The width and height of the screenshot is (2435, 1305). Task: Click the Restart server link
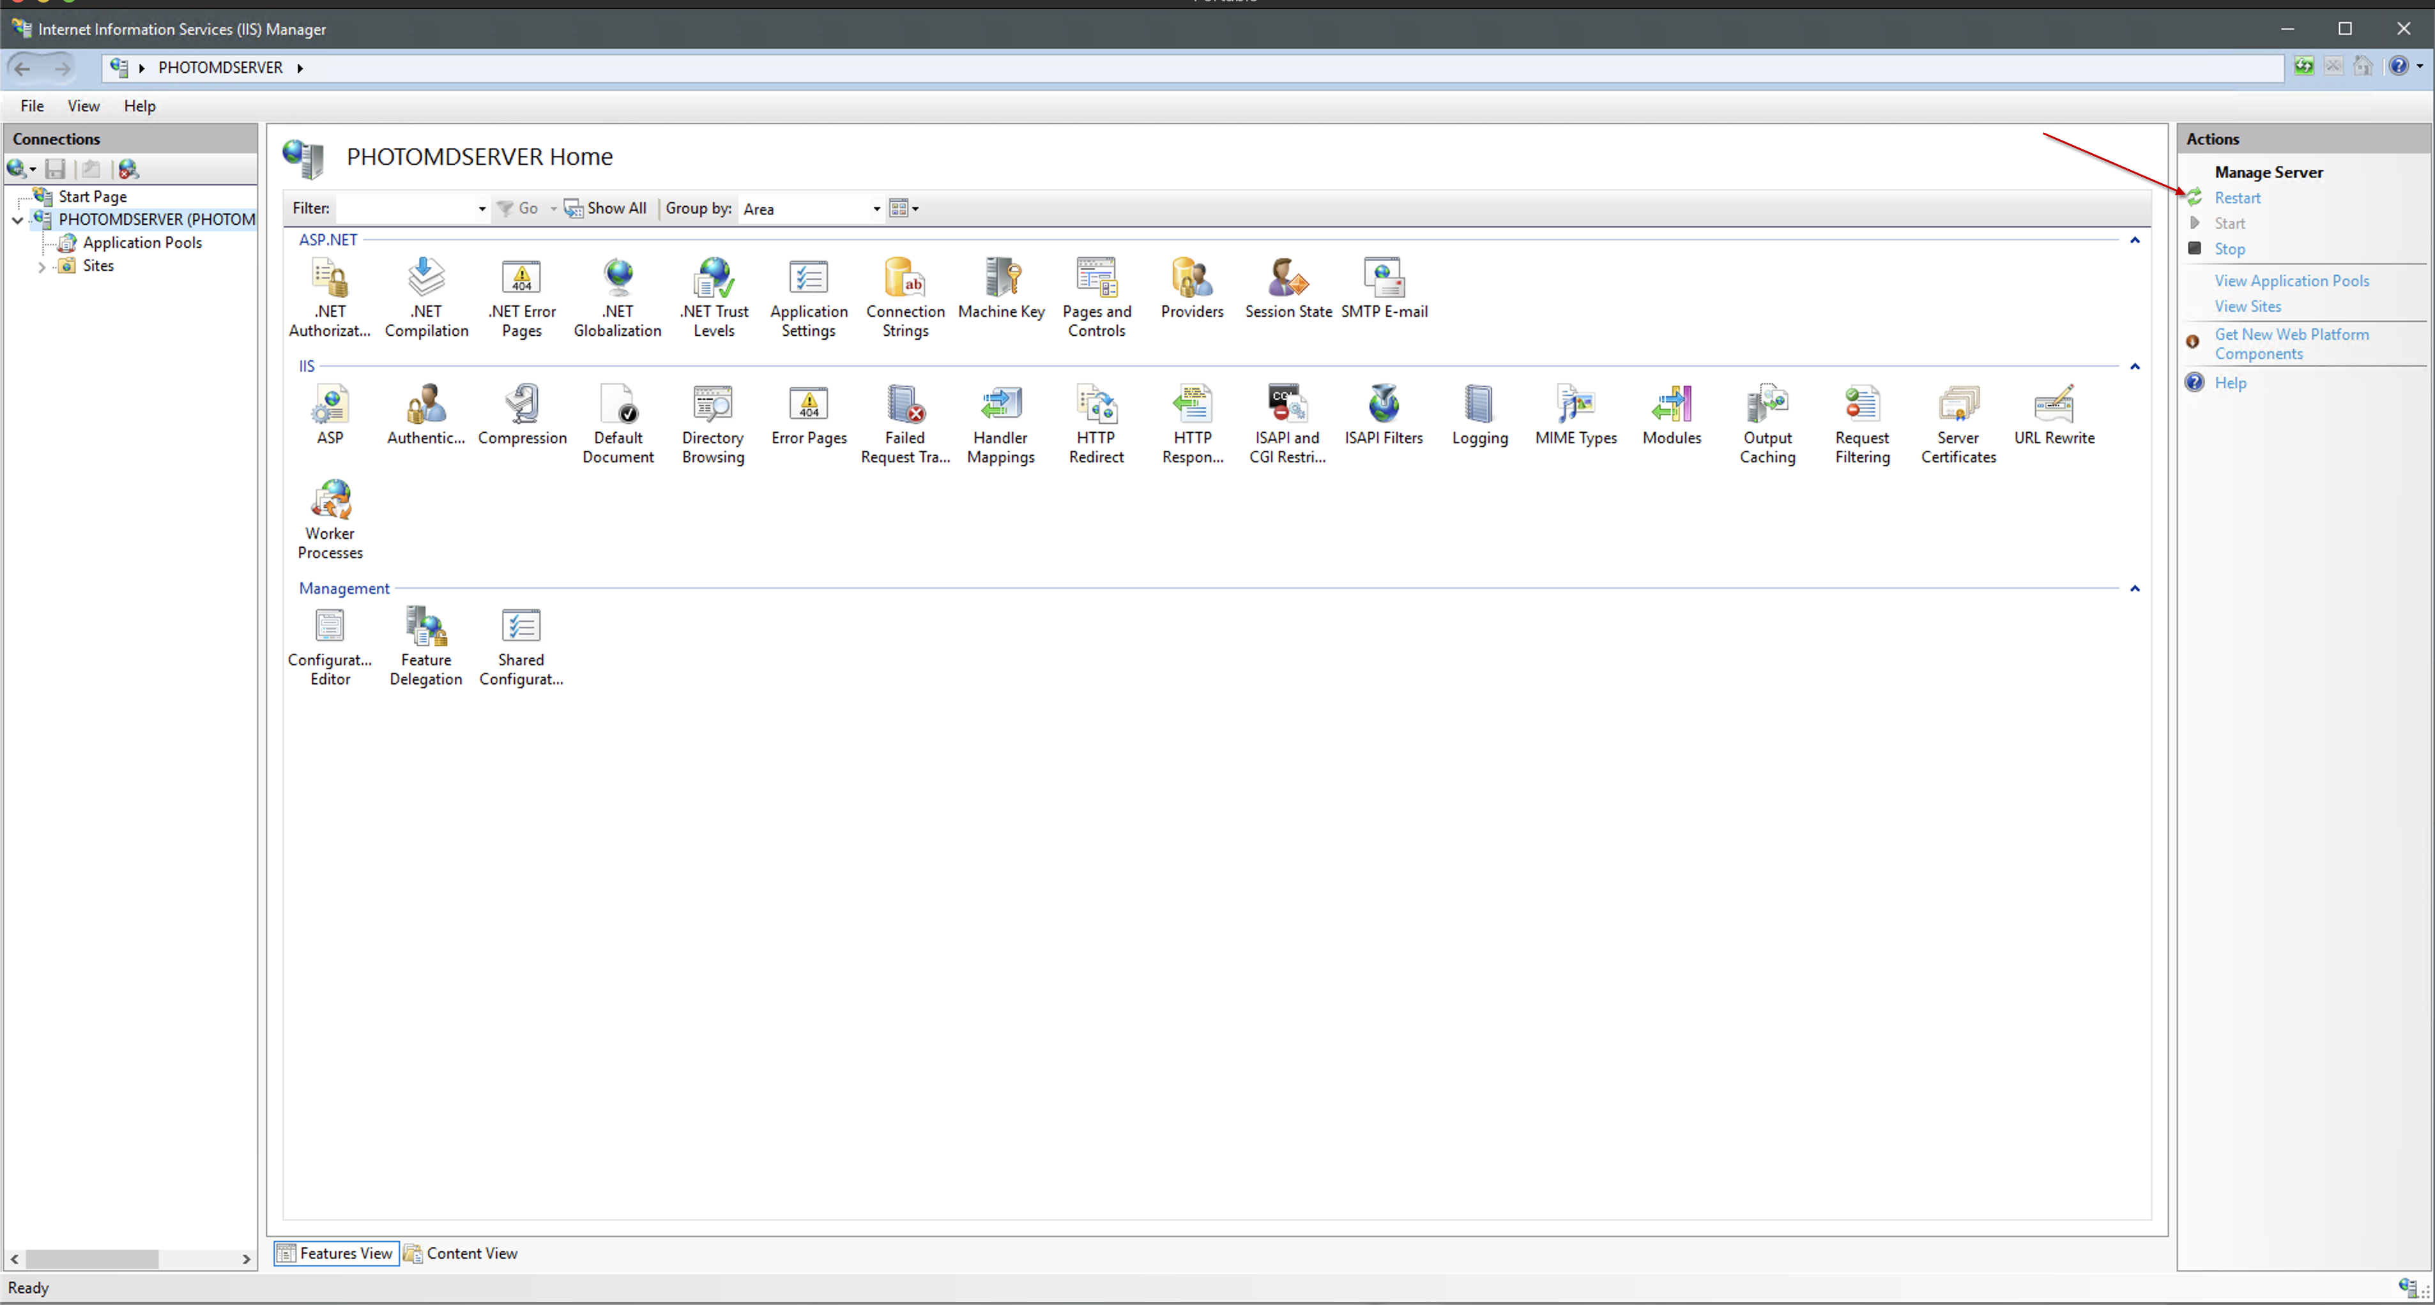(2238, 197)
